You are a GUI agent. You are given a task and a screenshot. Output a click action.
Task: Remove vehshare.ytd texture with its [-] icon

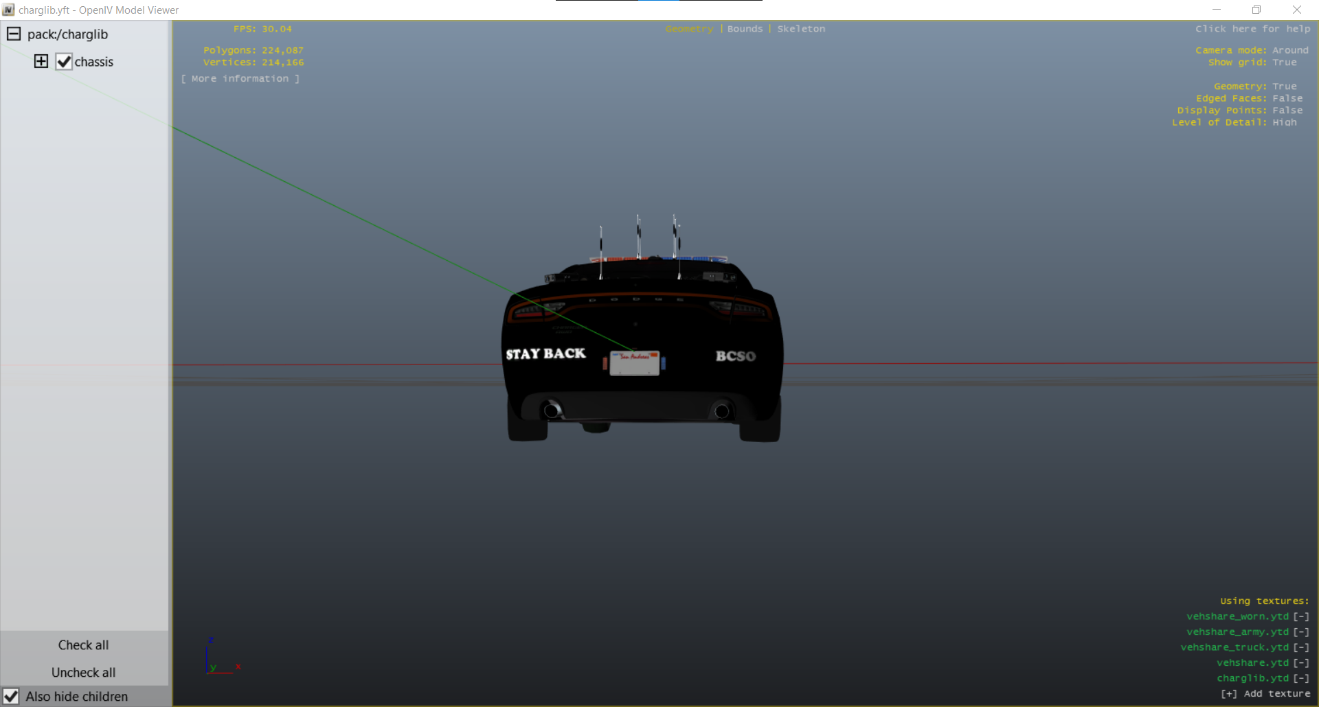[x=1301, y=663]
